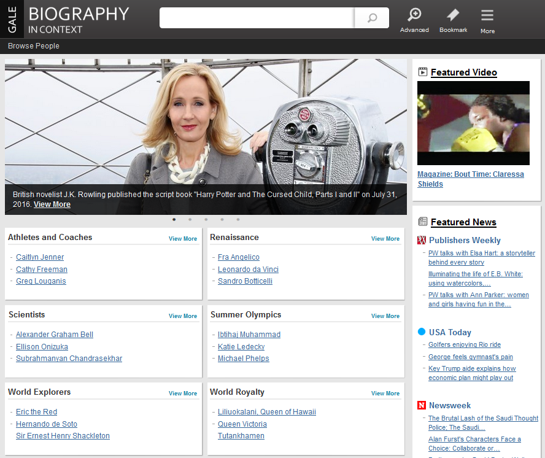Viewport: 545px width, 458px height.
Task: Jump to the last carousel slide dot
Action: [238, 219]
